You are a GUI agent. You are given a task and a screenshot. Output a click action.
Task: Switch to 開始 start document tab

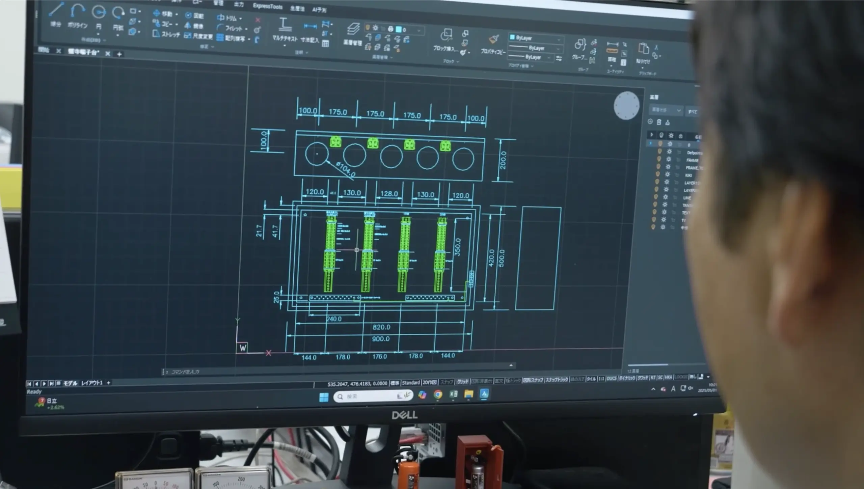tap(44, 50)
